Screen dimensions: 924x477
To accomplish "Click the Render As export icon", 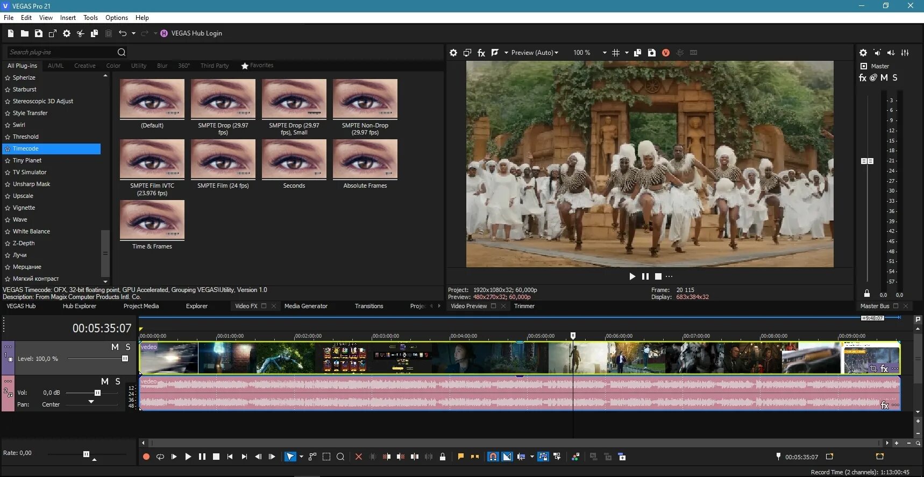I will [x=53, y=33].
